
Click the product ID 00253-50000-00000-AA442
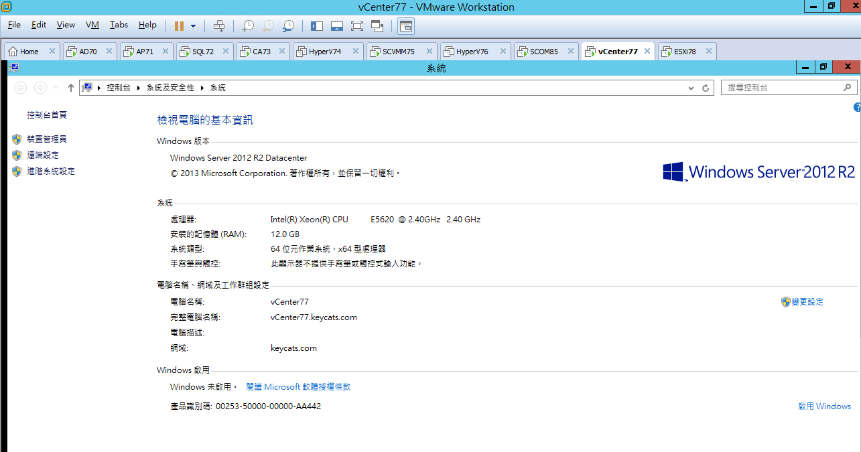tap(268, 406)
